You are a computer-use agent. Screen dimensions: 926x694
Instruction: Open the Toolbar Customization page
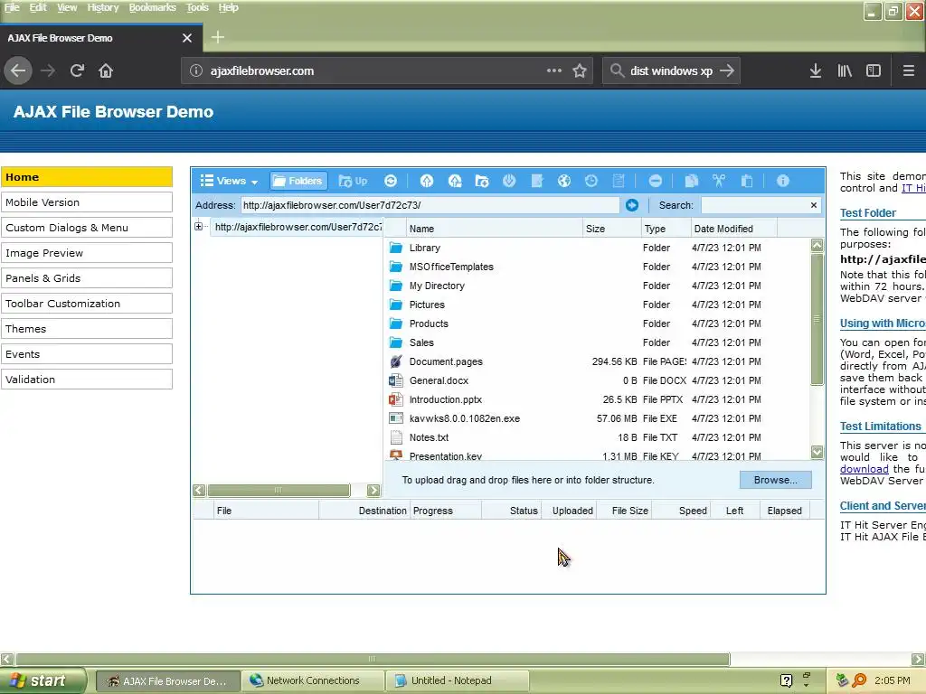(x=87, y=304)
